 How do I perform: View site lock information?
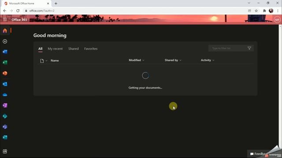[26, 11]
